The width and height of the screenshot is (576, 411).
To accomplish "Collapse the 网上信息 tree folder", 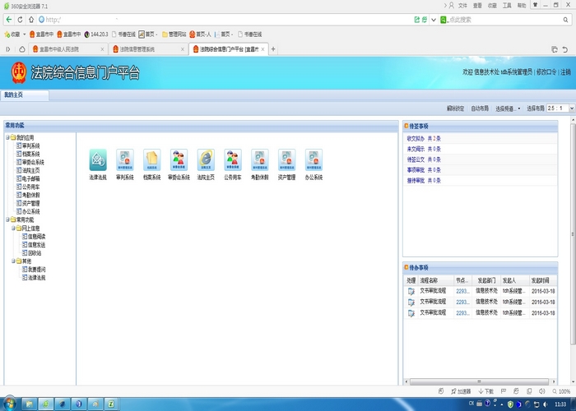I will point(14,229).
